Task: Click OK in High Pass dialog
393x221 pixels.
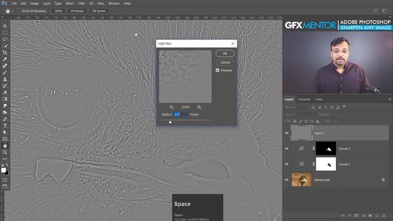Action: (225, 53)
